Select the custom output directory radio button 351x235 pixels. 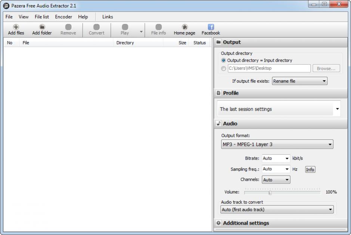[x=223, y=68]
